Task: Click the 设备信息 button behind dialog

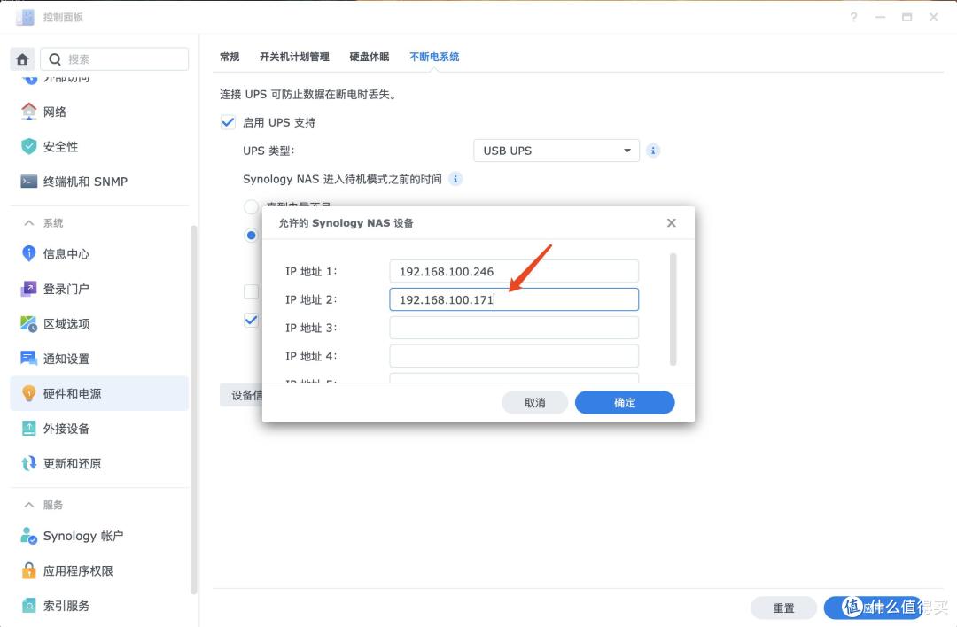Action: pos(241,395)
